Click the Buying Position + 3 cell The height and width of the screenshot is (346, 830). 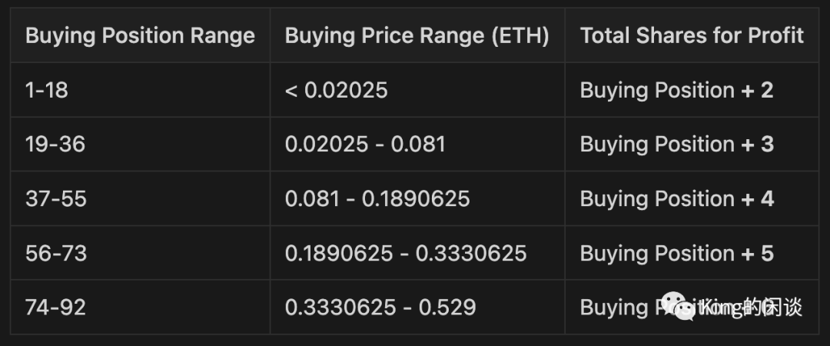click(x=692, y=144)
